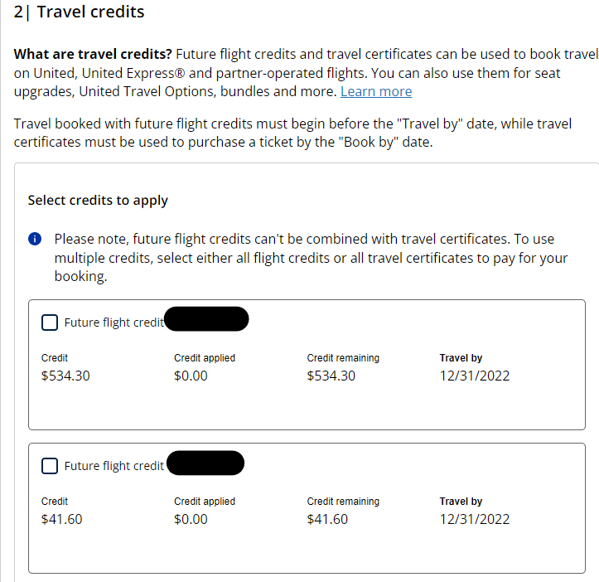599x582 pixels.
Task: Click the 'Future flight credit' label above $41.60
Action: coord(114,466)
